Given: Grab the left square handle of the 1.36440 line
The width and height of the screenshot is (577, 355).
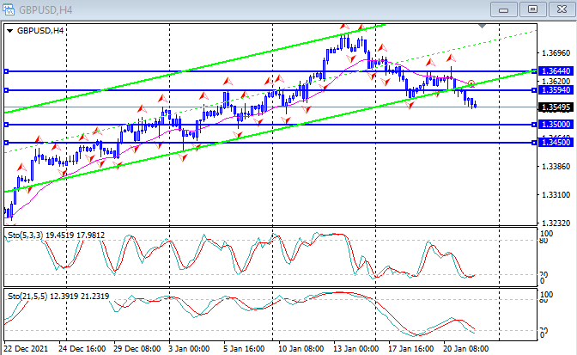Looking at the screenshot, I should pyautogui.click(x=6, y=71).
